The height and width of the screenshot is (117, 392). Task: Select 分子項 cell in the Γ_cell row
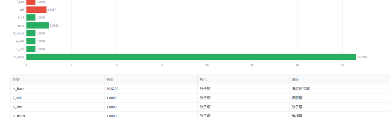click(243, 98)
